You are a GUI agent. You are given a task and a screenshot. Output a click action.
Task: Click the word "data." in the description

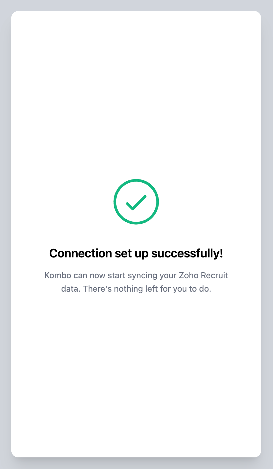[71, 289]
